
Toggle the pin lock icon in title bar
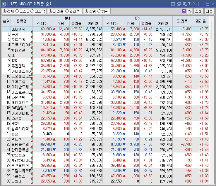185,4
